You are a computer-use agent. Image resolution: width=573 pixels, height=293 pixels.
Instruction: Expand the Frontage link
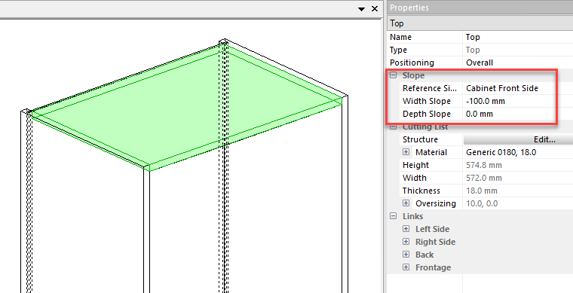coord(406,267)
